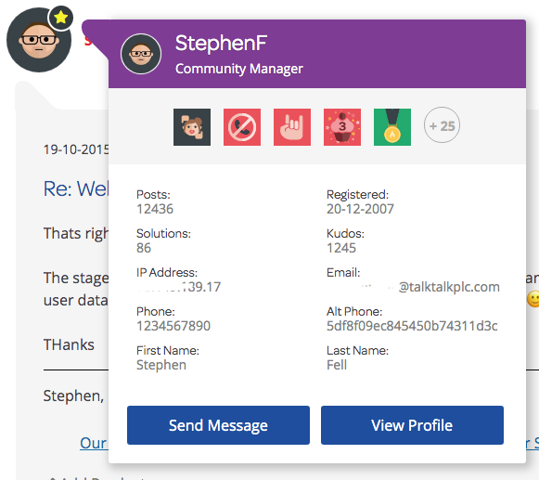Click the Alt Phone hash value
Screen dimensions: 539x480
pos(412,326)
